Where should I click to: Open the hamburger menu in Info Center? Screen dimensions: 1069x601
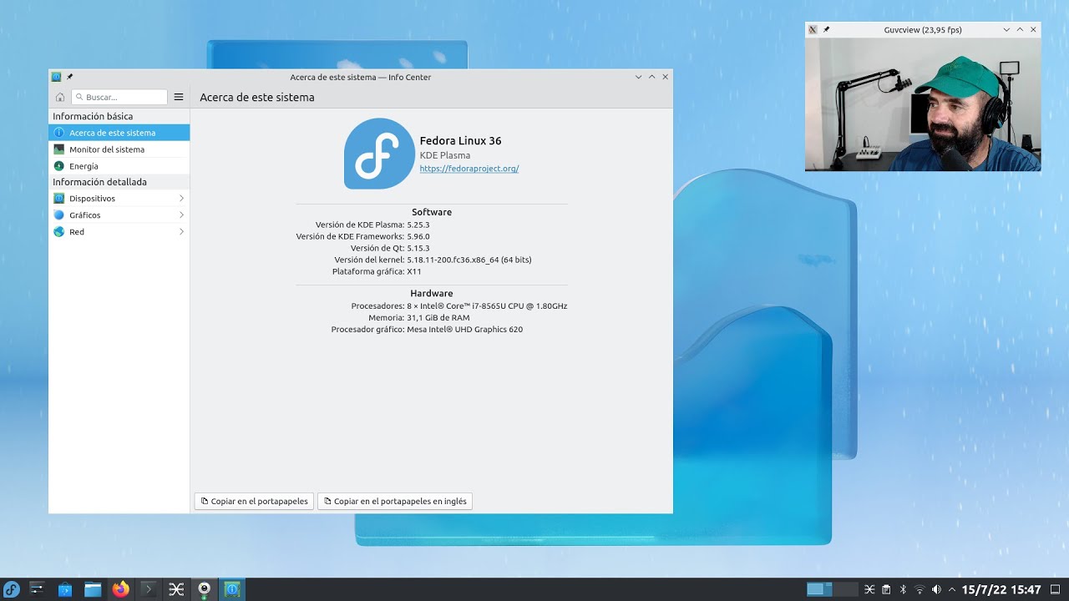pyautogui.click(x=179, y=97)
